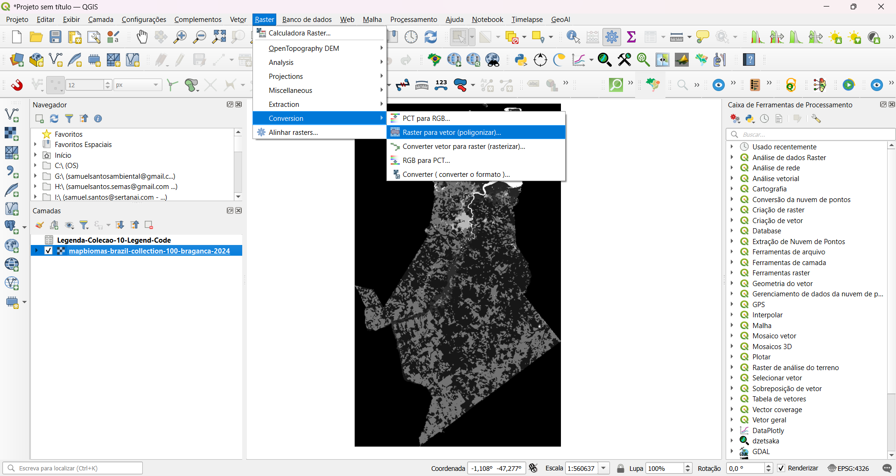Uncheck visibility of mapbiomas-brazil-collection layer
The image size is (896, 476).
tap(49, 251)
